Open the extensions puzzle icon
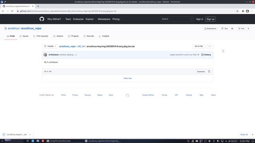This screenshot has height=143, width=255. click(243, 11)
